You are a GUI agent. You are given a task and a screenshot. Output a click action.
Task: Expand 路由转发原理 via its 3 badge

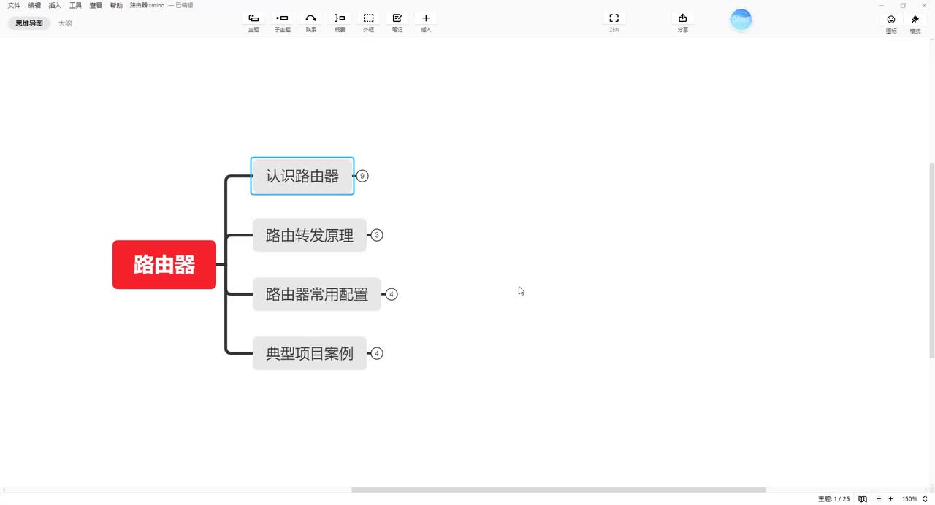[377, 235]
